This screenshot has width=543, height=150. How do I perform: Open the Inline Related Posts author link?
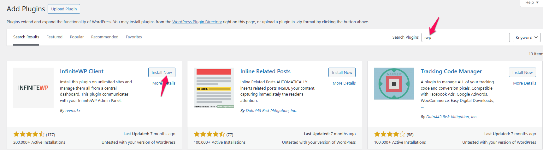[x=271, y=111]
